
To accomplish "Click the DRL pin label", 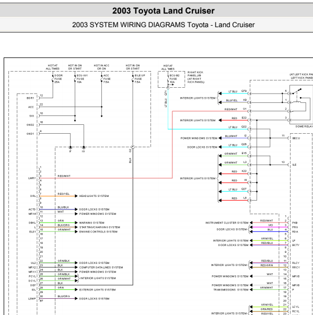I will tap(33, 196).
